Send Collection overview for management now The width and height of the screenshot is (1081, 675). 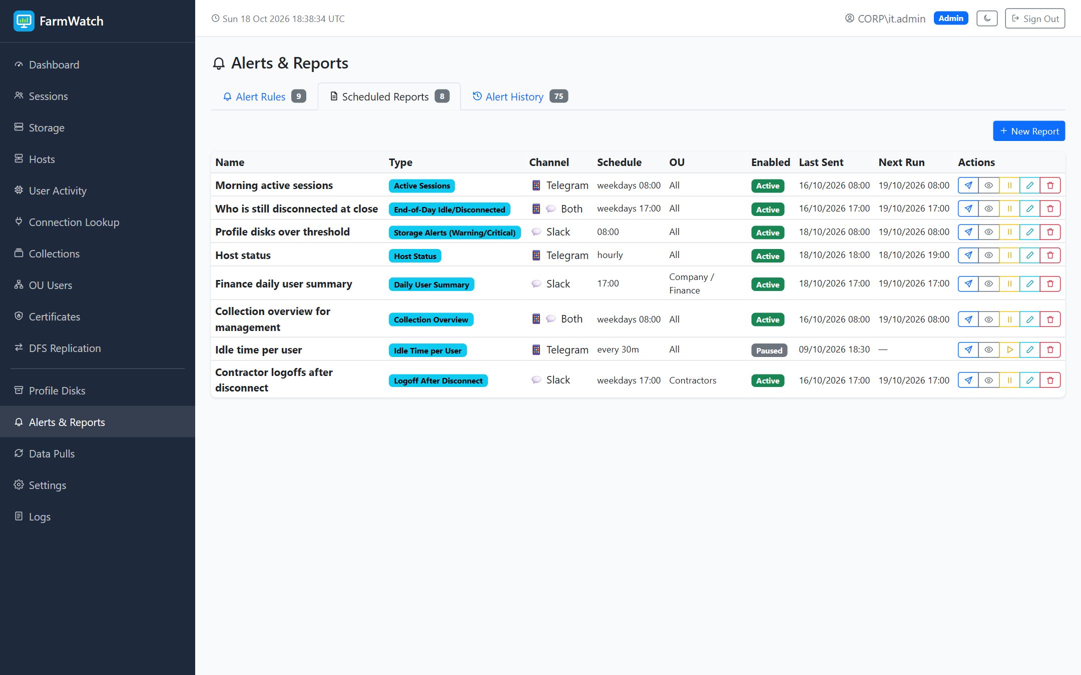click(x=968, y=319)
